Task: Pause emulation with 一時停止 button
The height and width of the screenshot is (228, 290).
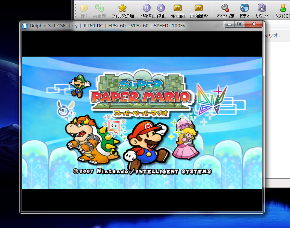Action: tap(147, 8)
